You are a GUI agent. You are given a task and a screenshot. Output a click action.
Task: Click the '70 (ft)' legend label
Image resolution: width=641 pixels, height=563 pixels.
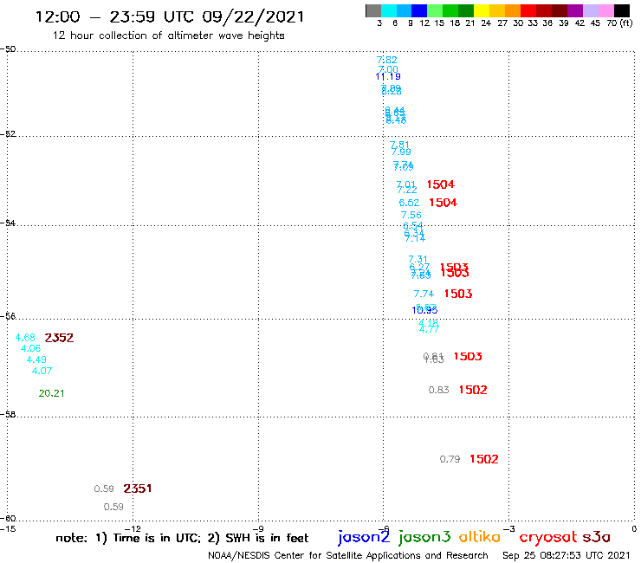click(x=619, y=23)
